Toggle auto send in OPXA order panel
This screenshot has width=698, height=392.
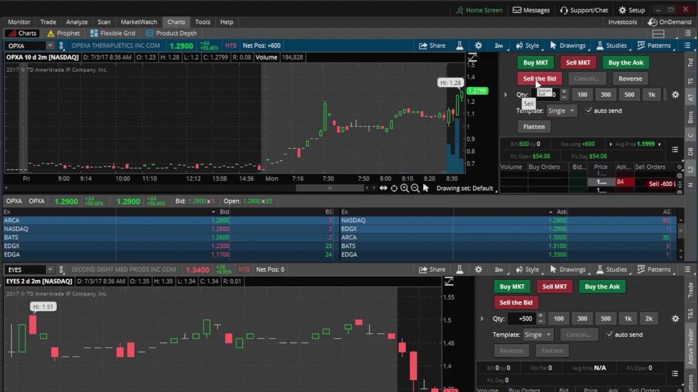[x=588, y=111]
